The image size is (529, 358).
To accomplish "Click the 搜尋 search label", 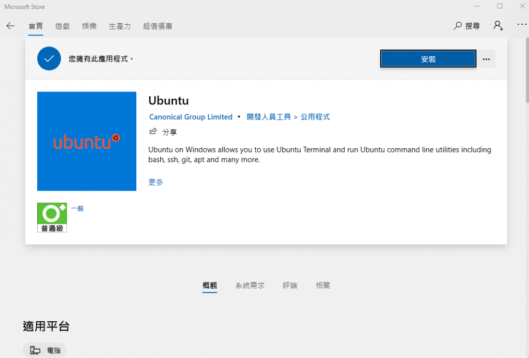I will 472,26.
